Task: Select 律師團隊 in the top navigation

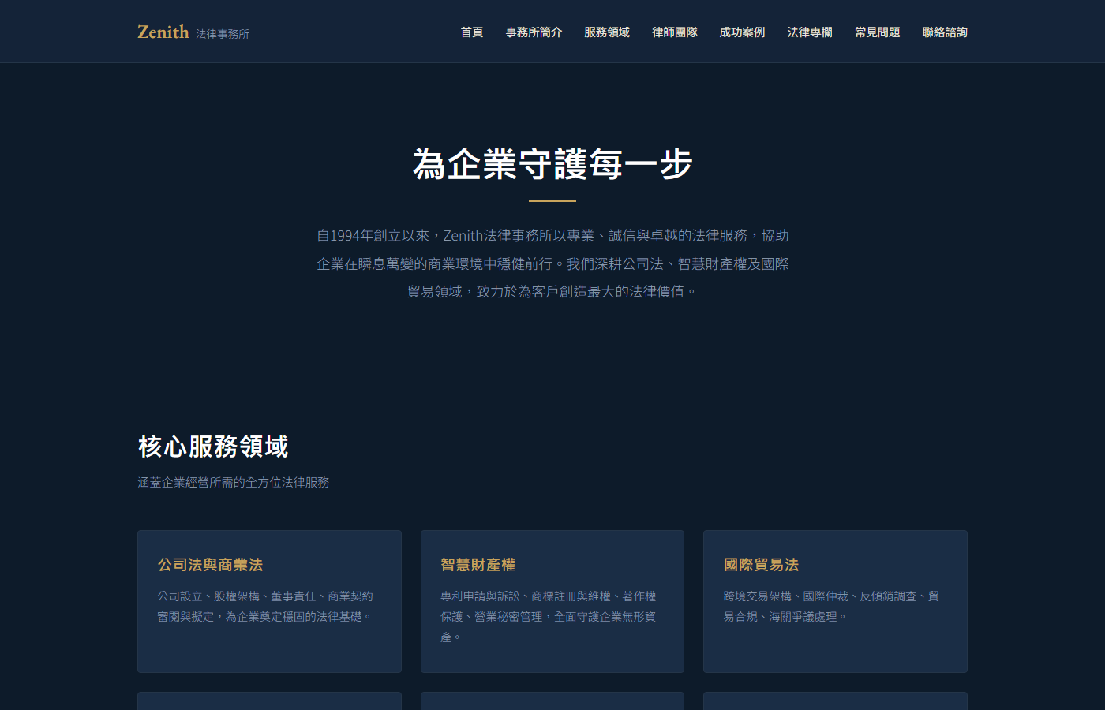Action: [x=675, y=32]
